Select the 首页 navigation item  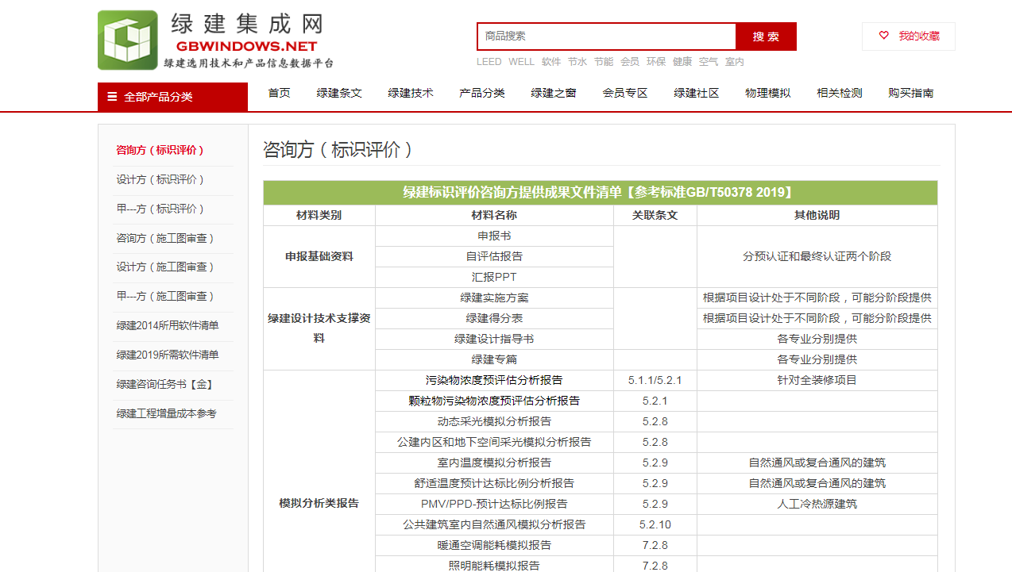coord(279,93)
